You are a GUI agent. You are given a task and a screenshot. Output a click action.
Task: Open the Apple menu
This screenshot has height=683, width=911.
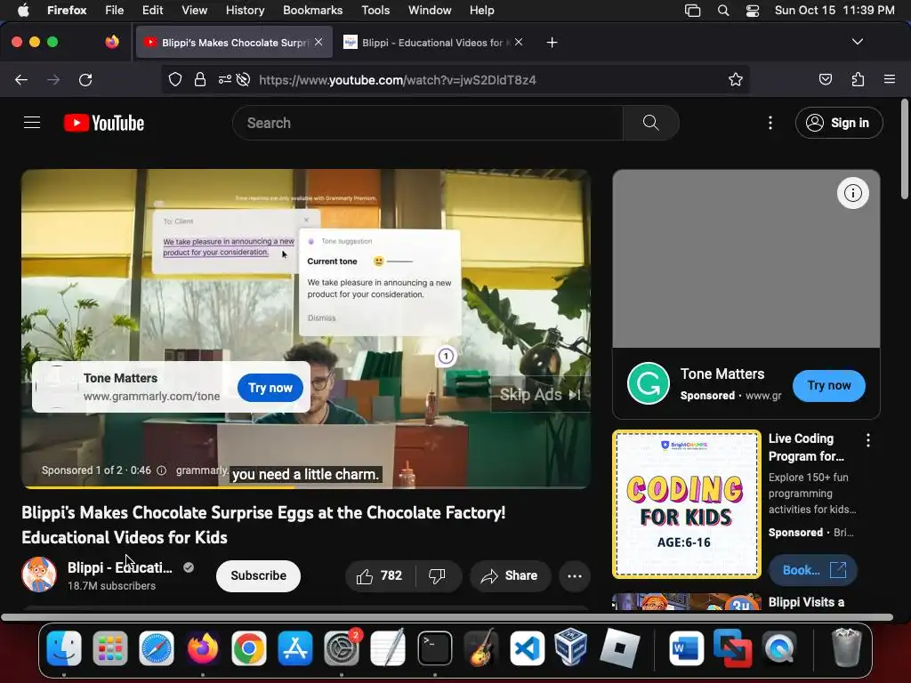point(22,10)
